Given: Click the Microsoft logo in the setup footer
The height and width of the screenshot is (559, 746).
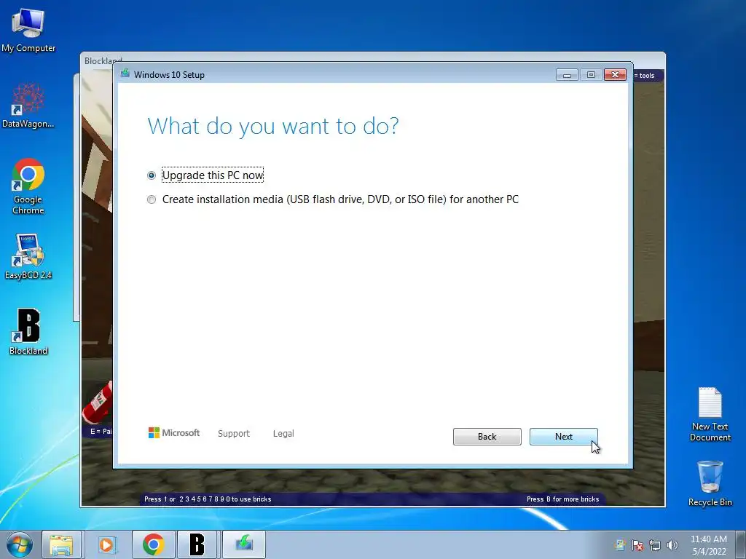Looking at the screenshot, I should click(174, 432).
